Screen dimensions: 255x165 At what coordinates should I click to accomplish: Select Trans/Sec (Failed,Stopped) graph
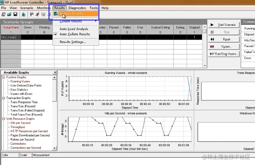click(x=28, y=111)
